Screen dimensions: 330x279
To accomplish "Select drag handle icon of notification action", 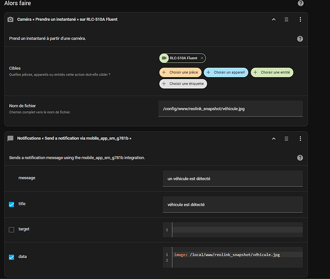I will pos(286,138).
